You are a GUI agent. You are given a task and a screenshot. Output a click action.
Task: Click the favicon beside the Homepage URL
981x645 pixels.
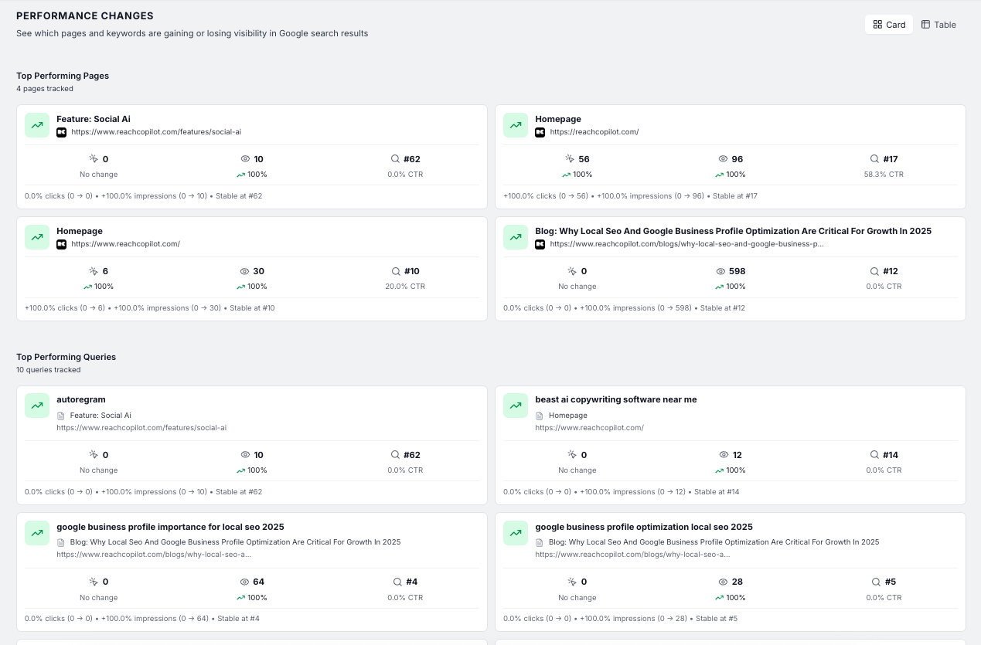coord(540,132)
